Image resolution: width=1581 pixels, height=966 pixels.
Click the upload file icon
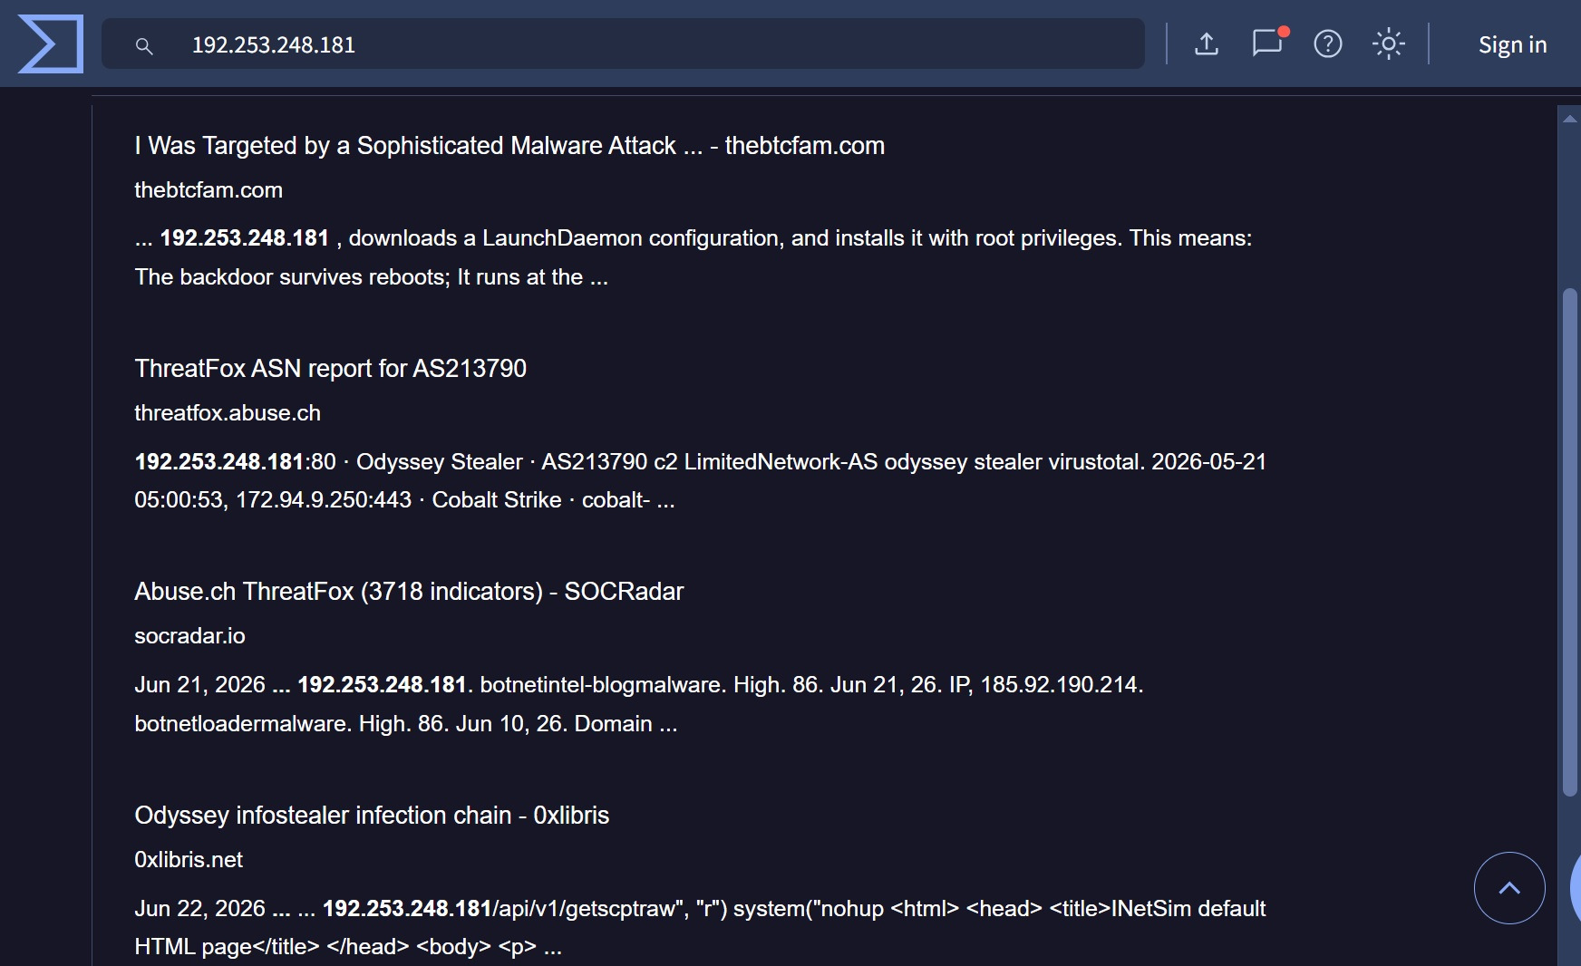pyautogui.click(x=1207, y=43)
